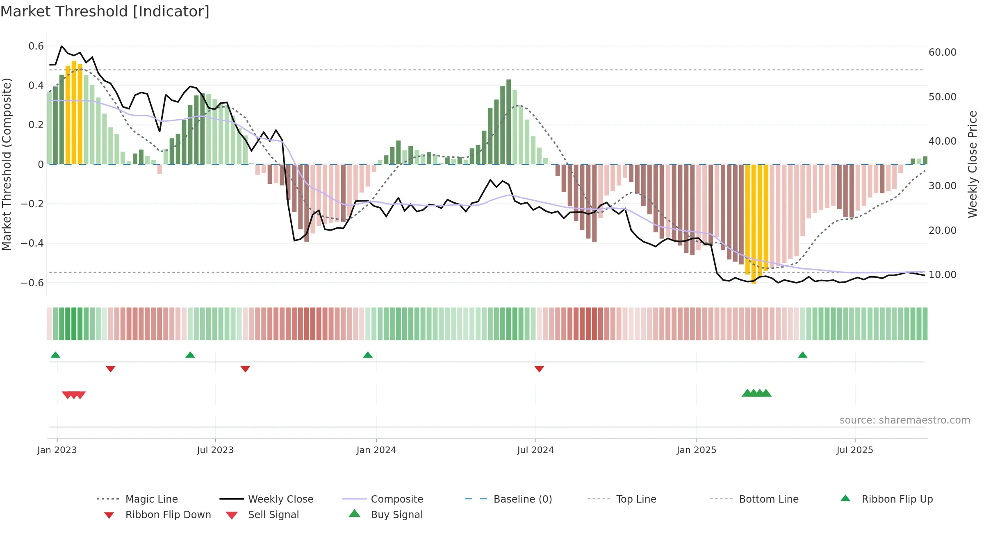
Task: Toggle the Bottom Line legend entry
Action: [x=754, y=499]
